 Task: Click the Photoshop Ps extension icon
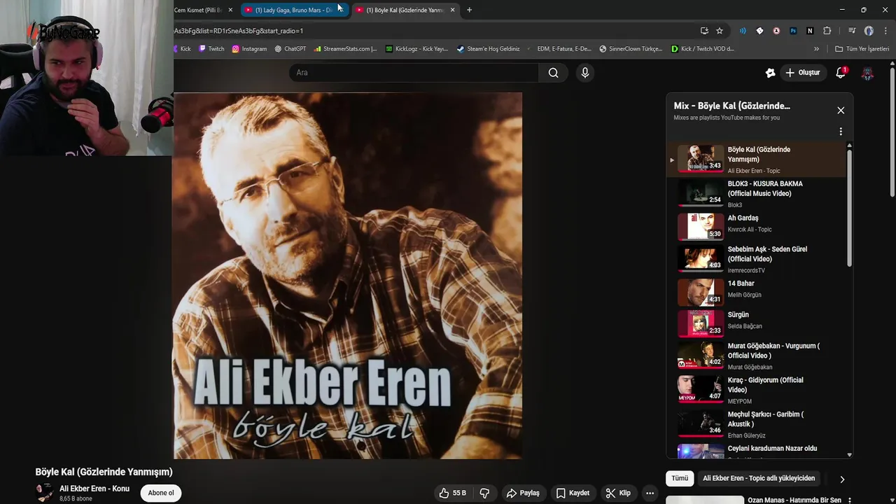click(x=793, y=31)
